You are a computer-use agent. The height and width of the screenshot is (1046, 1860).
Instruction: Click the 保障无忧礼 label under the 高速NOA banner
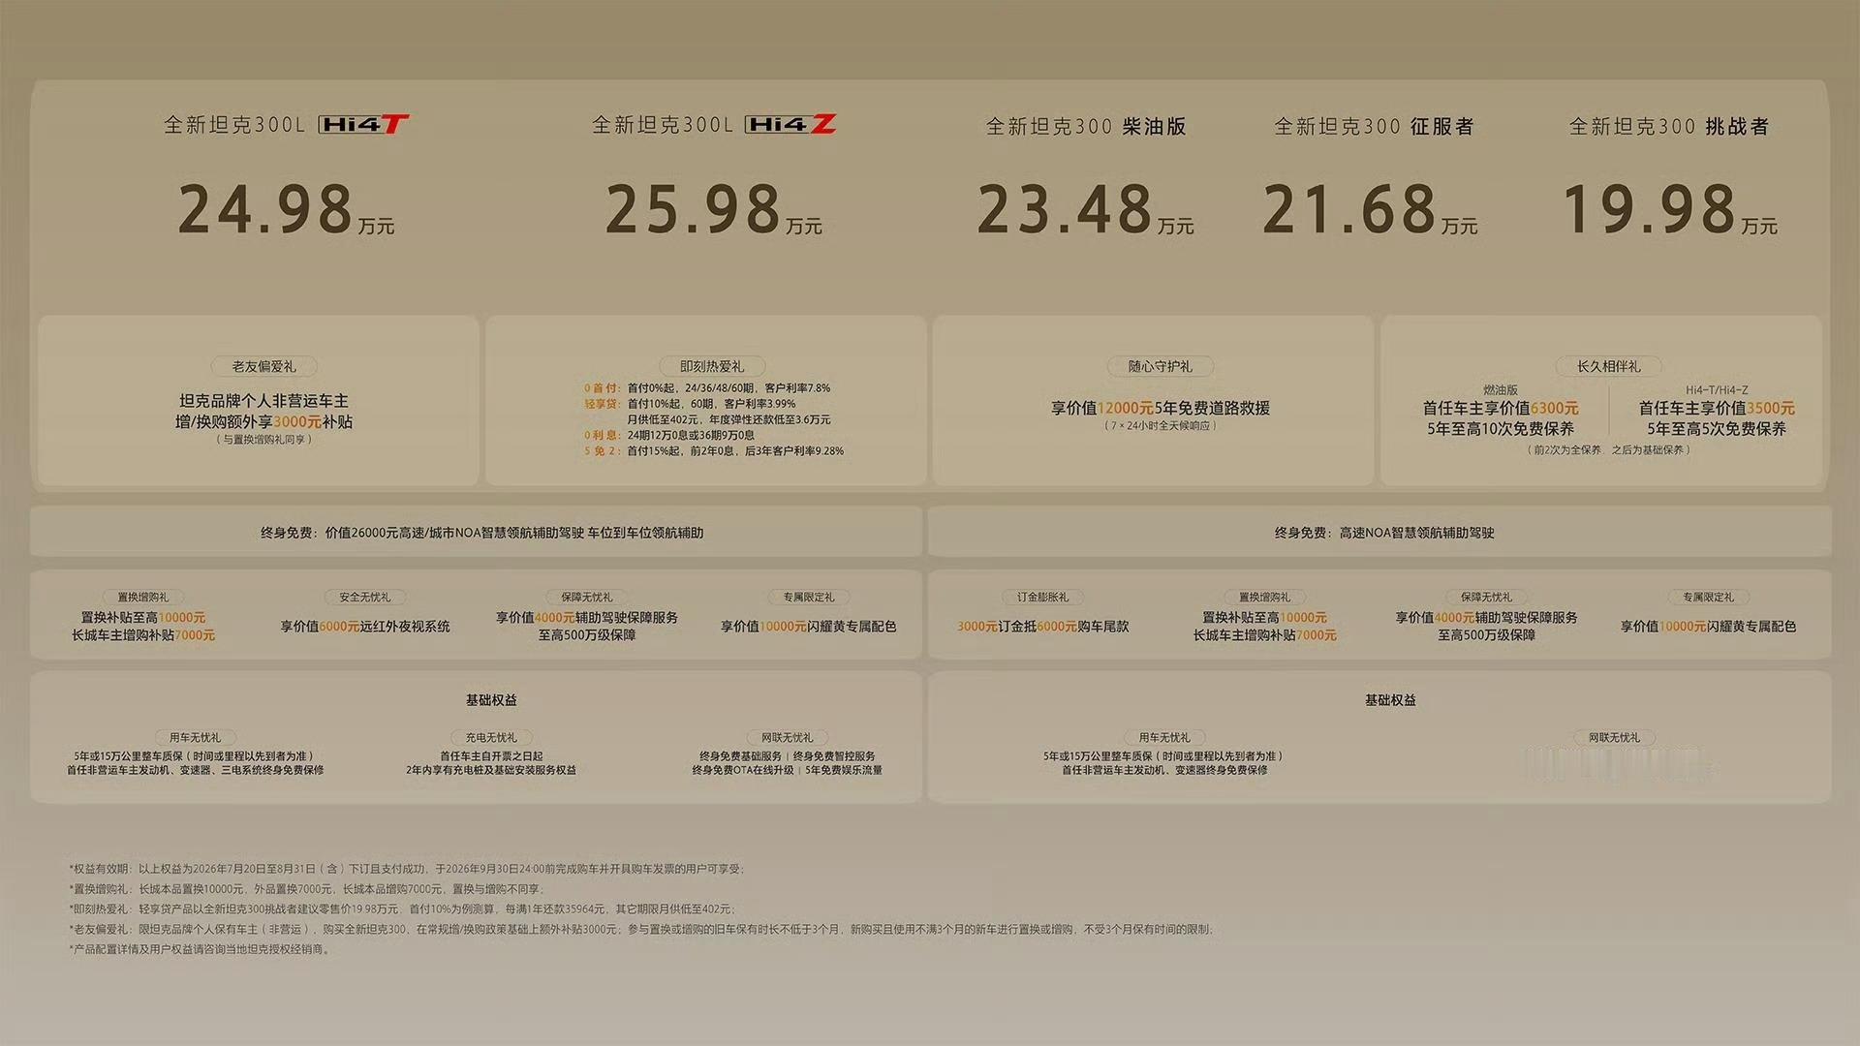pyautogui.click(x=1487, y=598)
